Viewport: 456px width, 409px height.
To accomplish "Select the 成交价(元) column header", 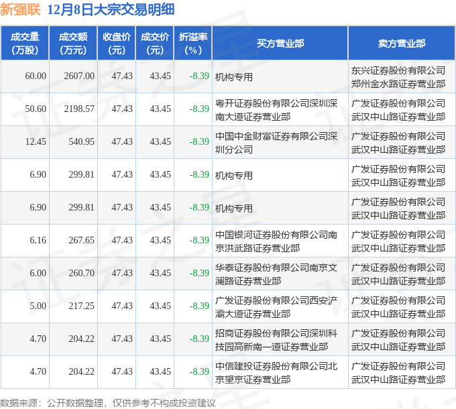I will [x=155, y=44].
